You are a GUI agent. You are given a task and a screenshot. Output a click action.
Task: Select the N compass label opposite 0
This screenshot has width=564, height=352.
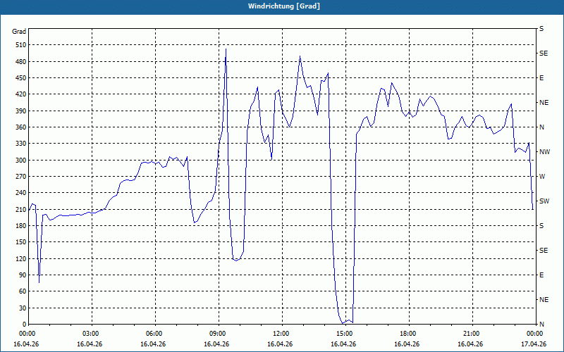[541, 325]
